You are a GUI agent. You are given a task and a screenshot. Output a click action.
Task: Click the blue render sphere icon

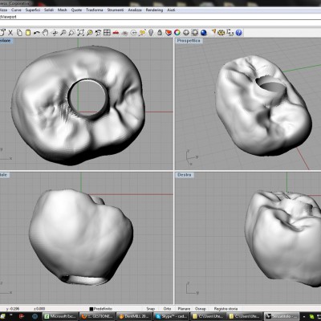pos(204,33)
